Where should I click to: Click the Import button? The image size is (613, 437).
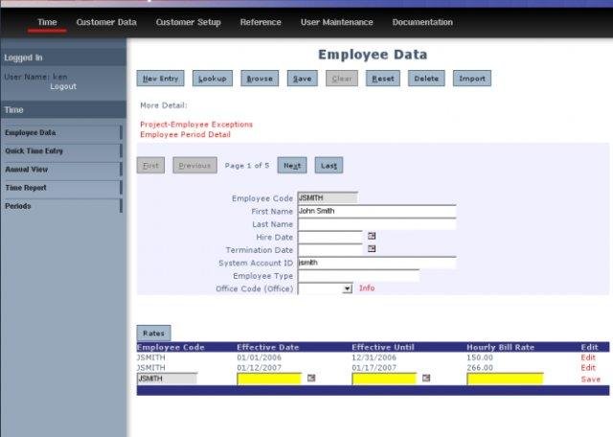pyautogui.click(x=471, y=79)
